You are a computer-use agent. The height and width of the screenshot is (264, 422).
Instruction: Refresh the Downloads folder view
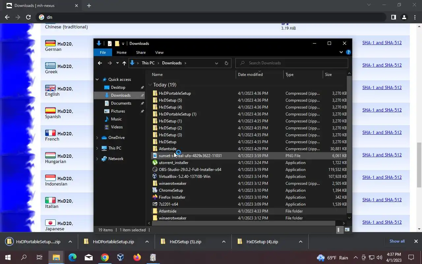point(226,63)
